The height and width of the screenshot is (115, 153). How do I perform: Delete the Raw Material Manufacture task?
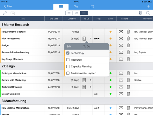(x=128, y=108)
